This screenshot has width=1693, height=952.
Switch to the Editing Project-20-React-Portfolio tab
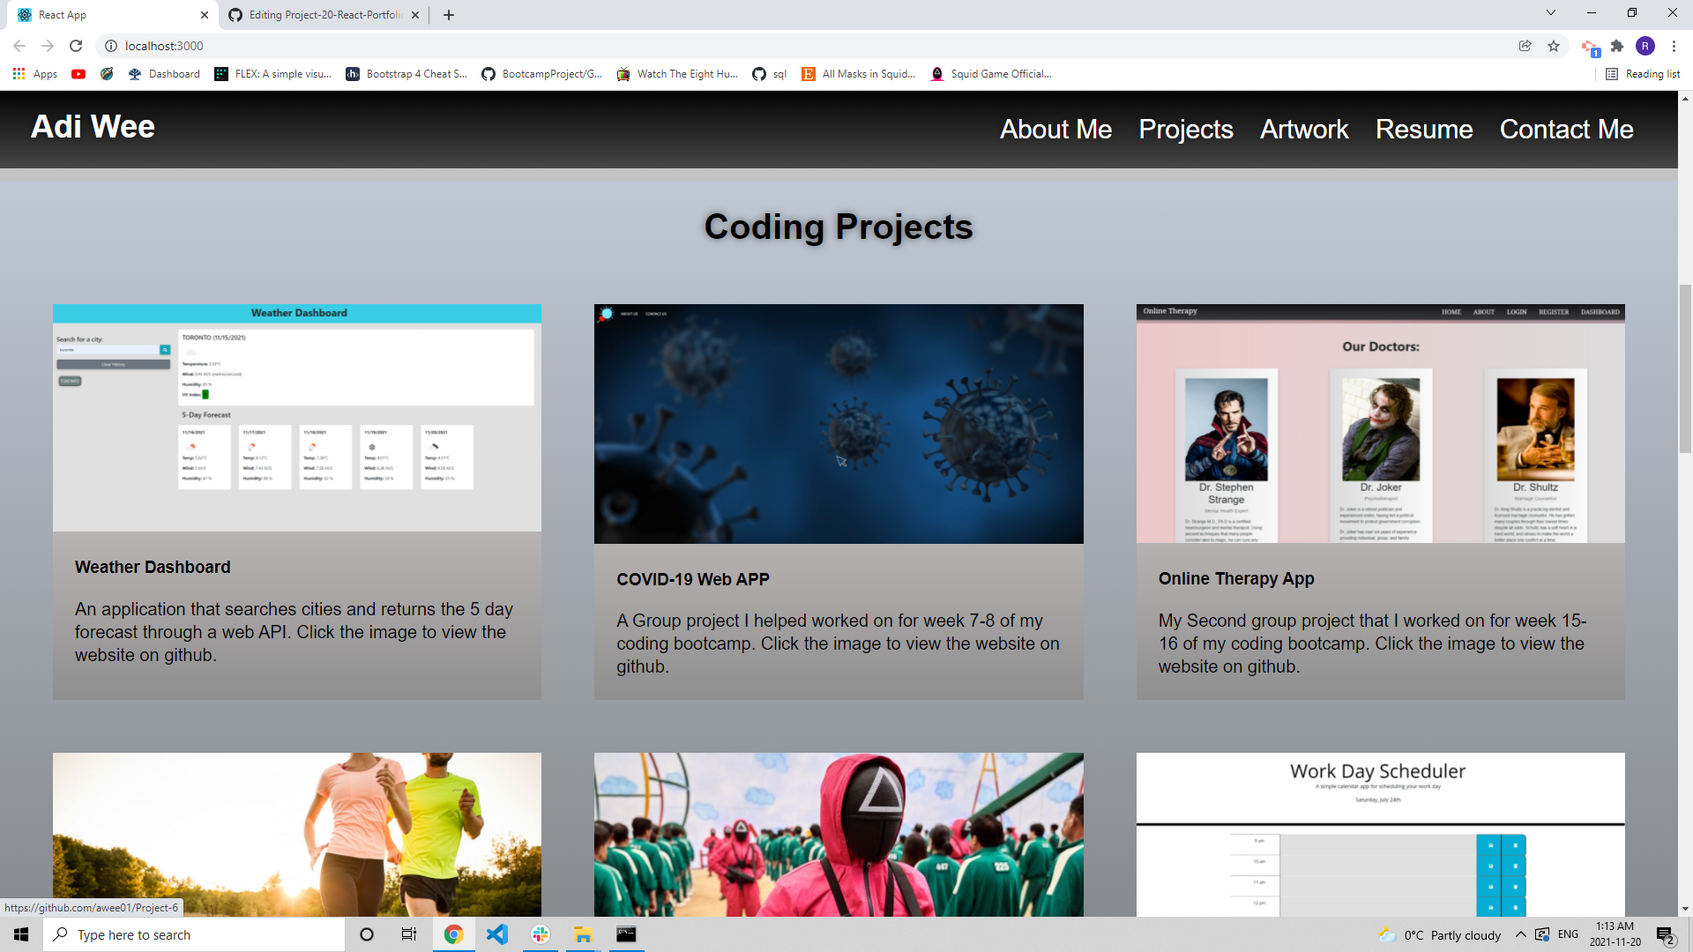click(322, 14)
